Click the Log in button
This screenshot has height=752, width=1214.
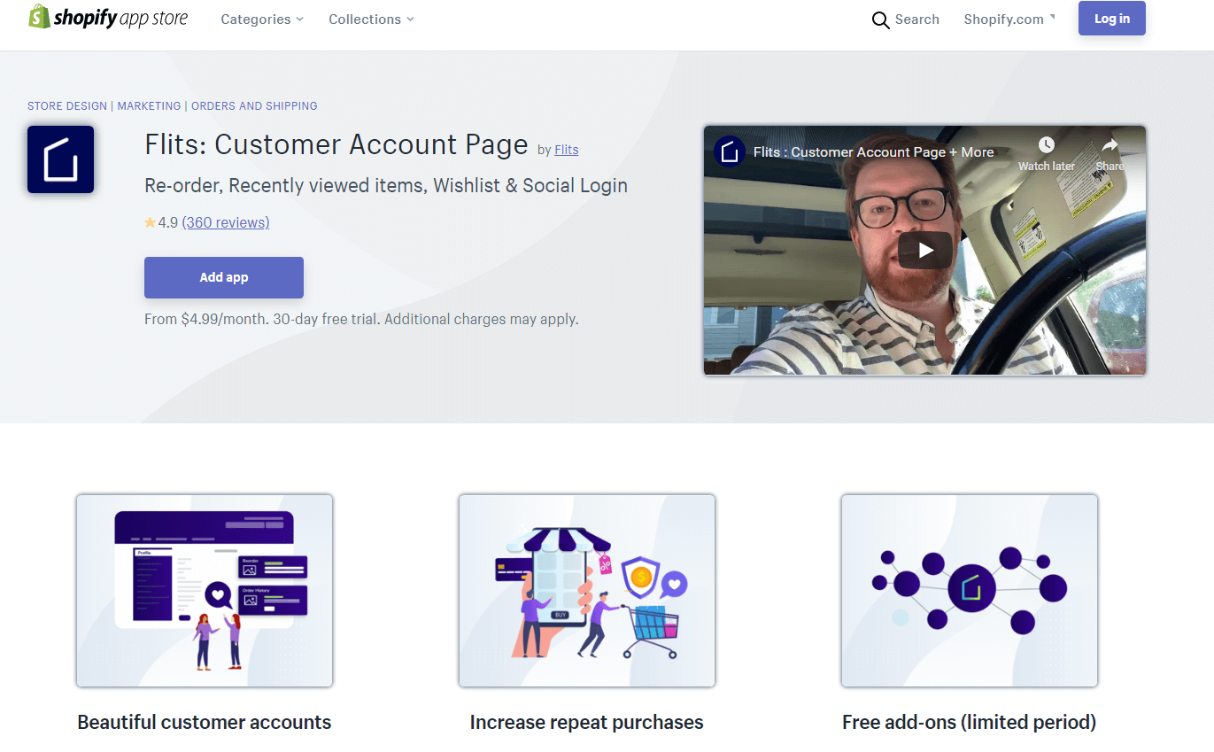[x=1111, y=19]
